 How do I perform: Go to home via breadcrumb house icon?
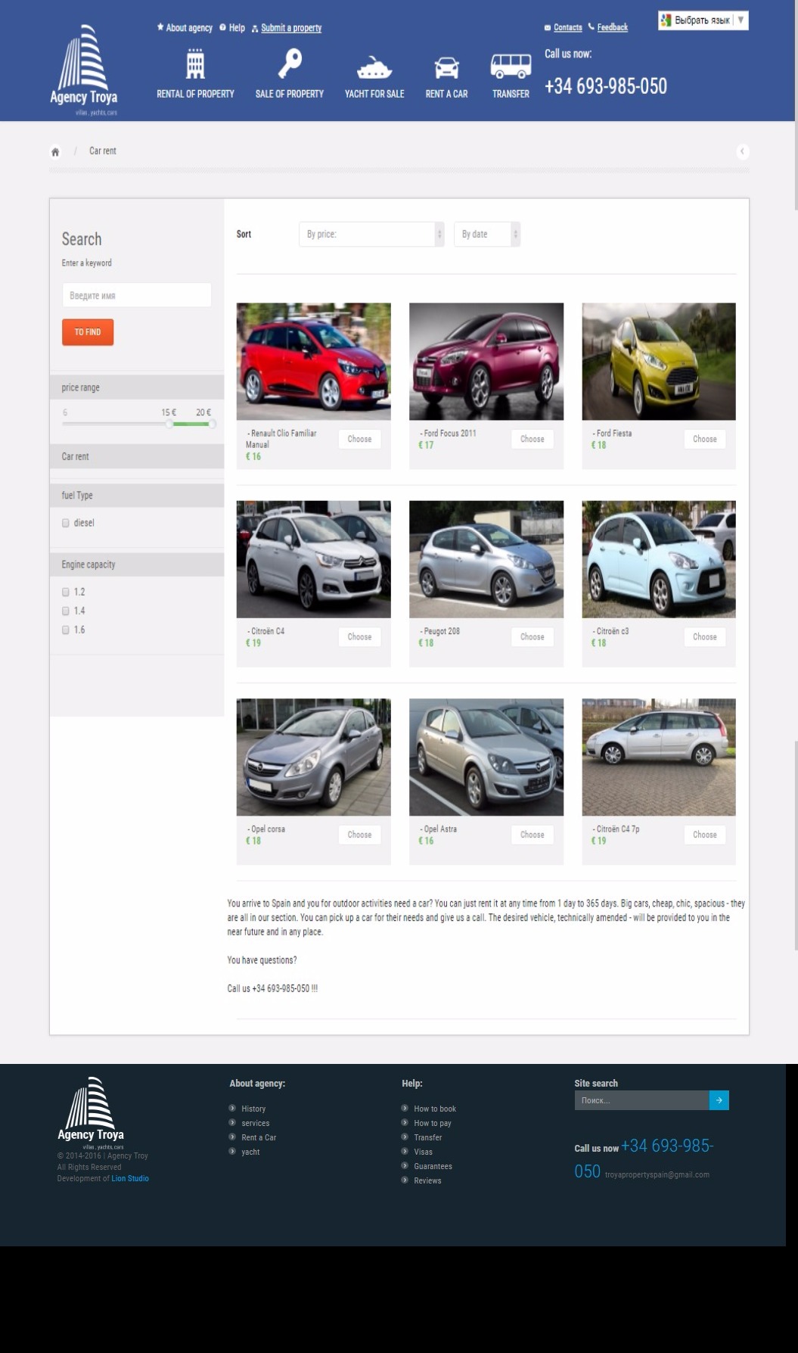pos(55,151)
